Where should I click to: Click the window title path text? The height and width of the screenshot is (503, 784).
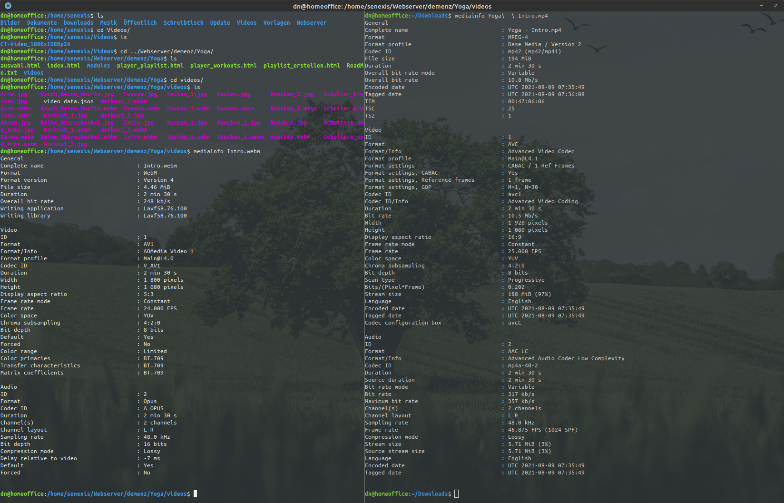392,6
